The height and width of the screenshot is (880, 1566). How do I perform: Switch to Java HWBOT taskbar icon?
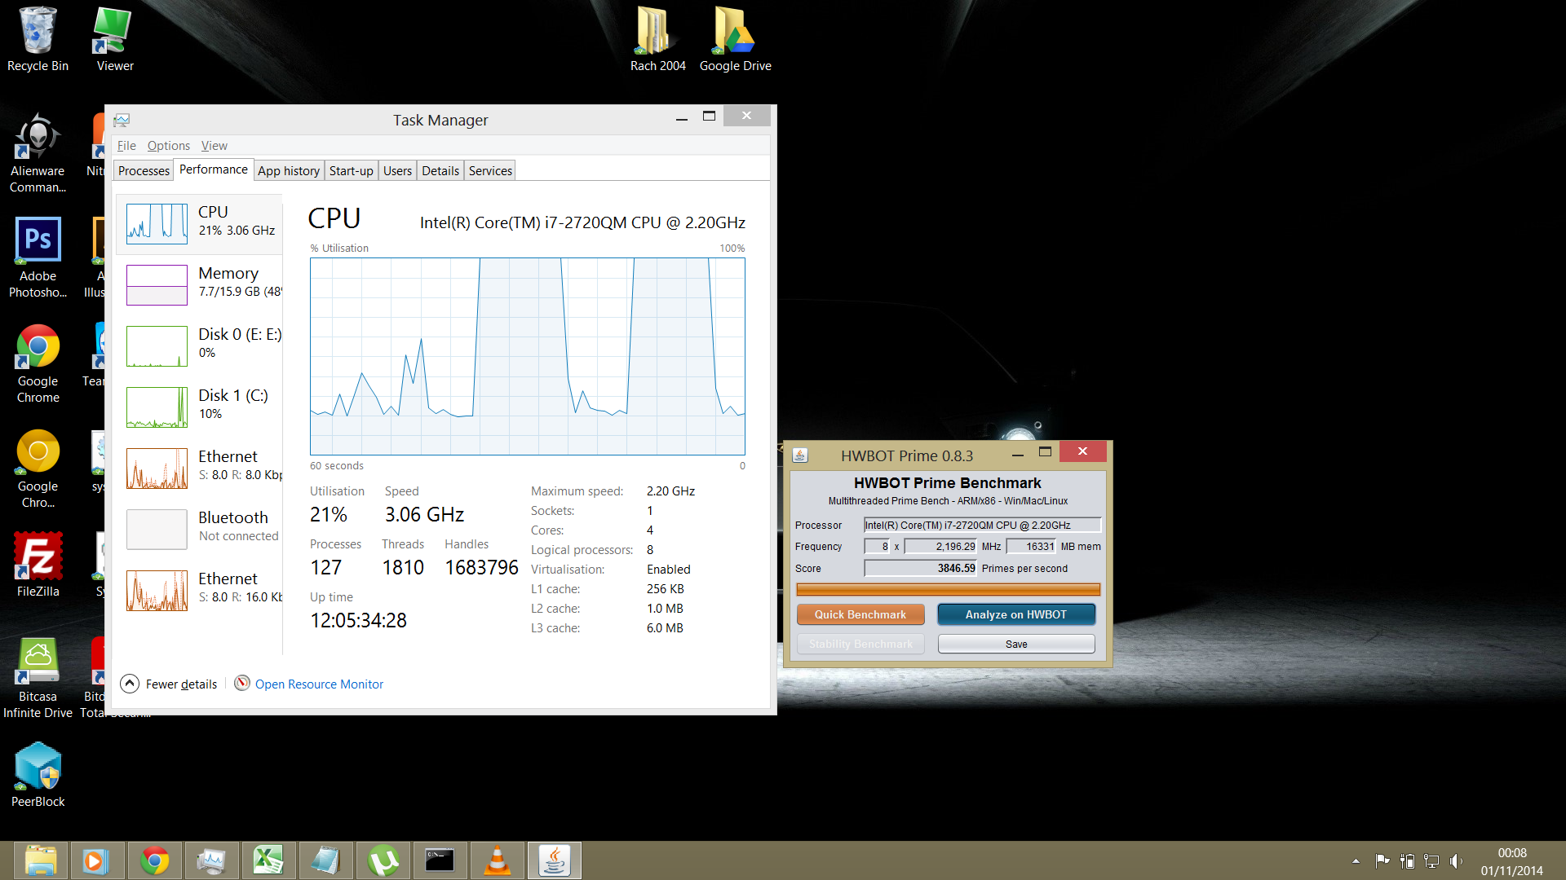click(554, 860)
